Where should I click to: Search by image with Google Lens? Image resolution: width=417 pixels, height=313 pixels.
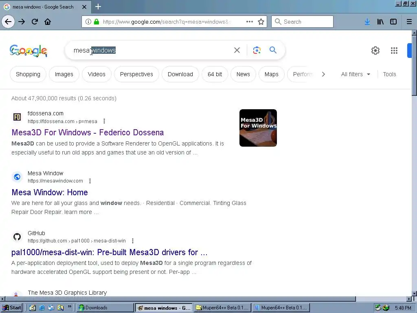tap(257, 50)
